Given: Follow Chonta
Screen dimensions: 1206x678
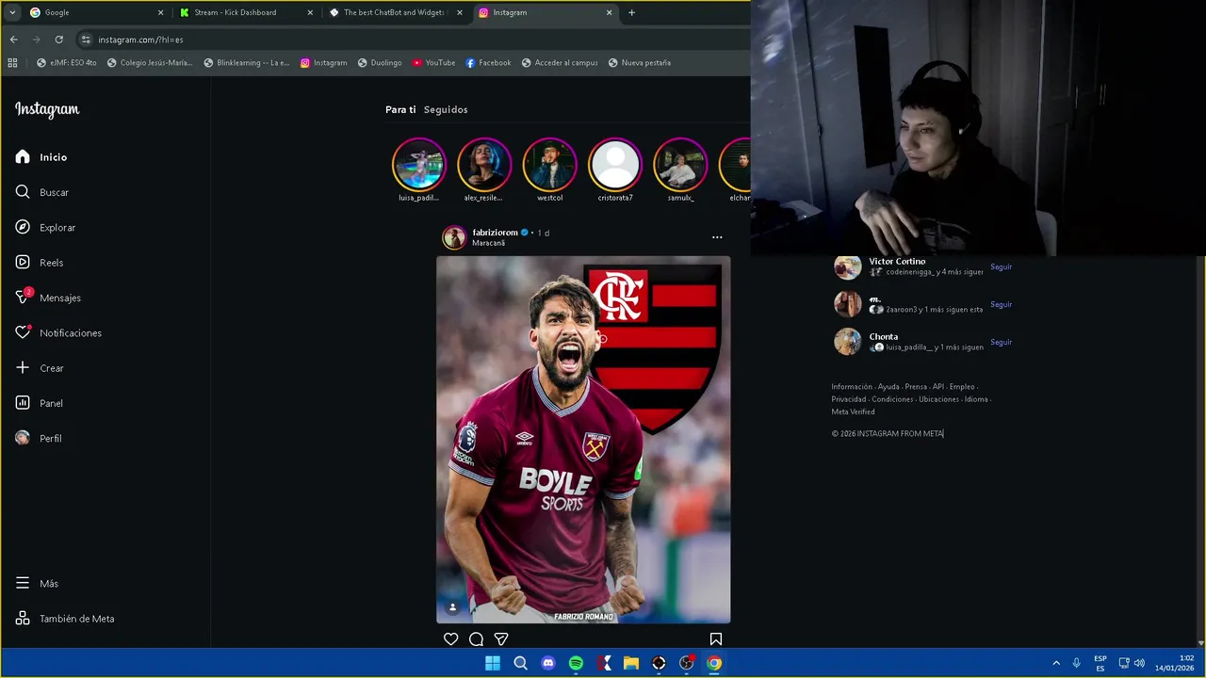Looking at the screenshot, I should click(1001, 342).
